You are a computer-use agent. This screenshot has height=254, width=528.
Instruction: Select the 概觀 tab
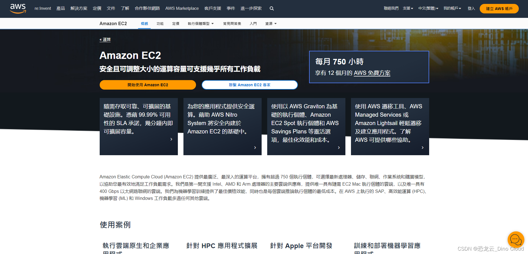pyautogui.click(x=144, y=24)
